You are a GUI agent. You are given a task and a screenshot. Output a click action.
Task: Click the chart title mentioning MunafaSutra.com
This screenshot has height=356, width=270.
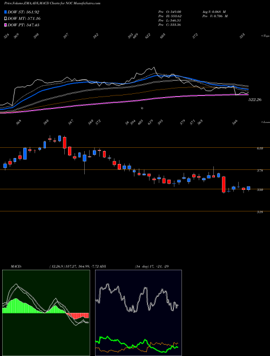tap(52, 3)
